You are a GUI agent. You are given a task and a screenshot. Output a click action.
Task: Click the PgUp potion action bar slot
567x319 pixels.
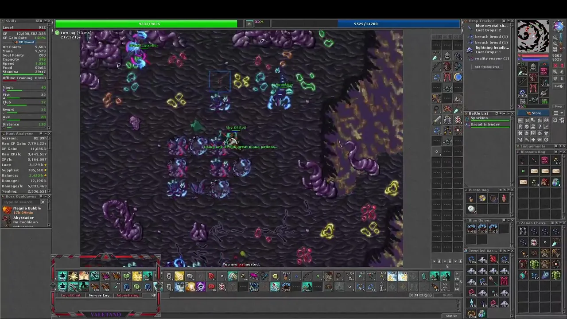pos(286,276)
